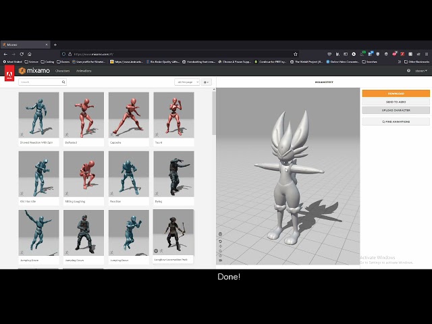Click the mixamo logo
432x324 pixels.
[34, 71]
